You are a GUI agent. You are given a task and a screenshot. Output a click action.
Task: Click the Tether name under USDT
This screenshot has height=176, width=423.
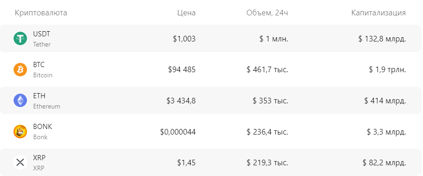pyautogui.click(x=42, y=44)
